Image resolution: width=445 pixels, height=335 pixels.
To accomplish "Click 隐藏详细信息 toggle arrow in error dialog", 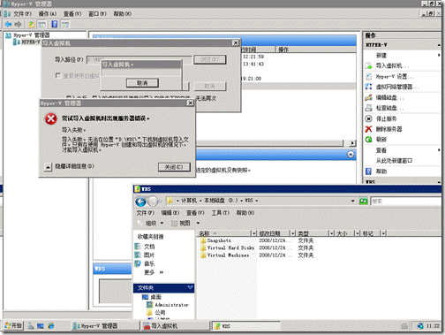I will [48, 167].
